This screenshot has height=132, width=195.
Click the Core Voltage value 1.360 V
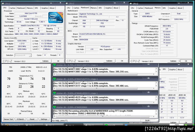[42, 22]
